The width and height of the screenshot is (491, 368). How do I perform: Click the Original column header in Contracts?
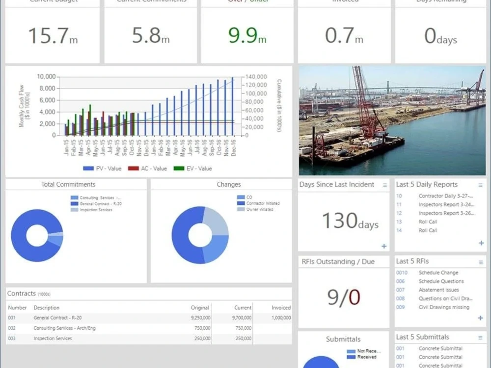point(200,308)
